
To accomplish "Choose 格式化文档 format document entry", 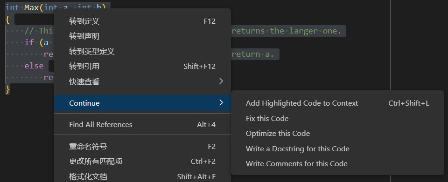I will coord(142,176).
